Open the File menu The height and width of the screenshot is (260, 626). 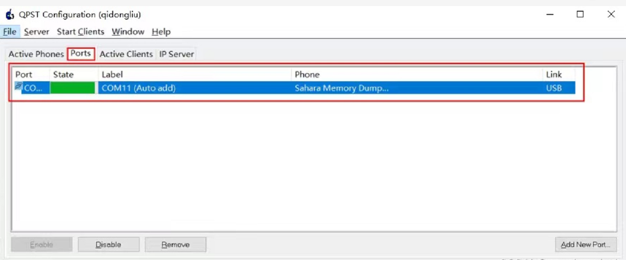coord(9,32)
